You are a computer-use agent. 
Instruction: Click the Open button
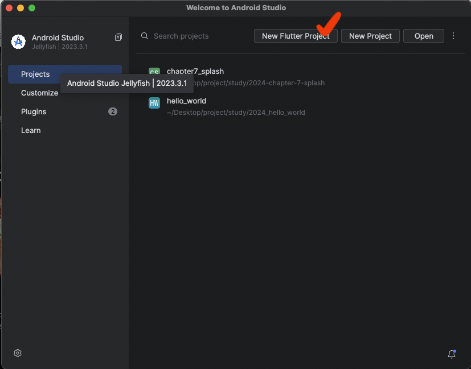tap(424, 36)
